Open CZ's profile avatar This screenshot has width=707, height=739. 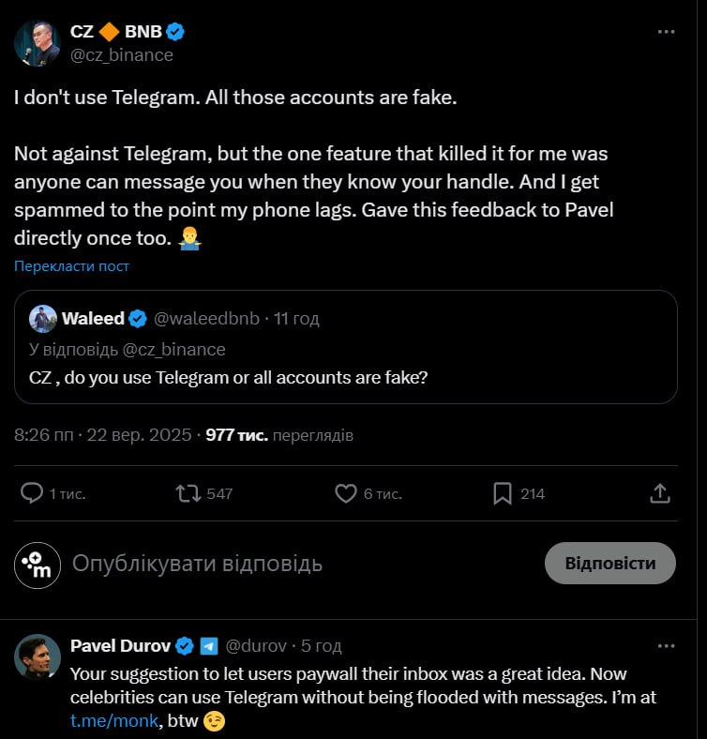(38, 43)
